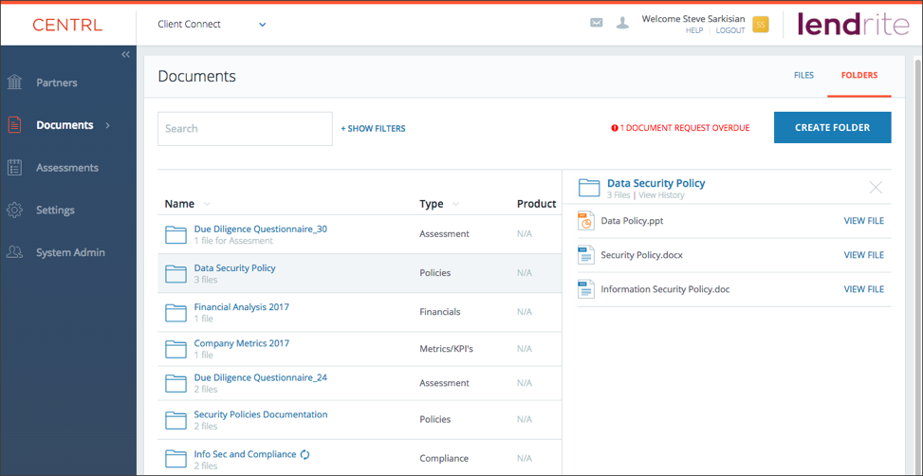Open 1 DOCUMENT REQUEST OVERDUE alert
923x476 pixels.
680,128
